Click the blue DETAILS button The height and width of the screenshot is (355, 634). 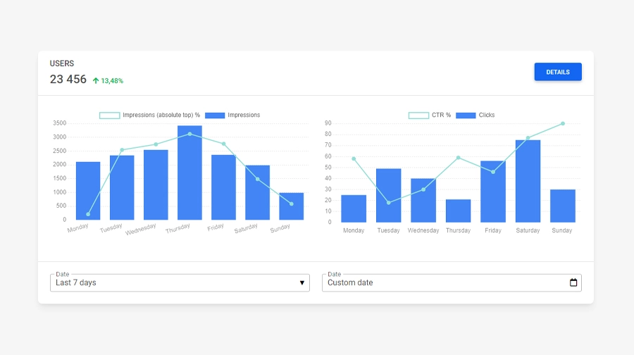(557, 72)
